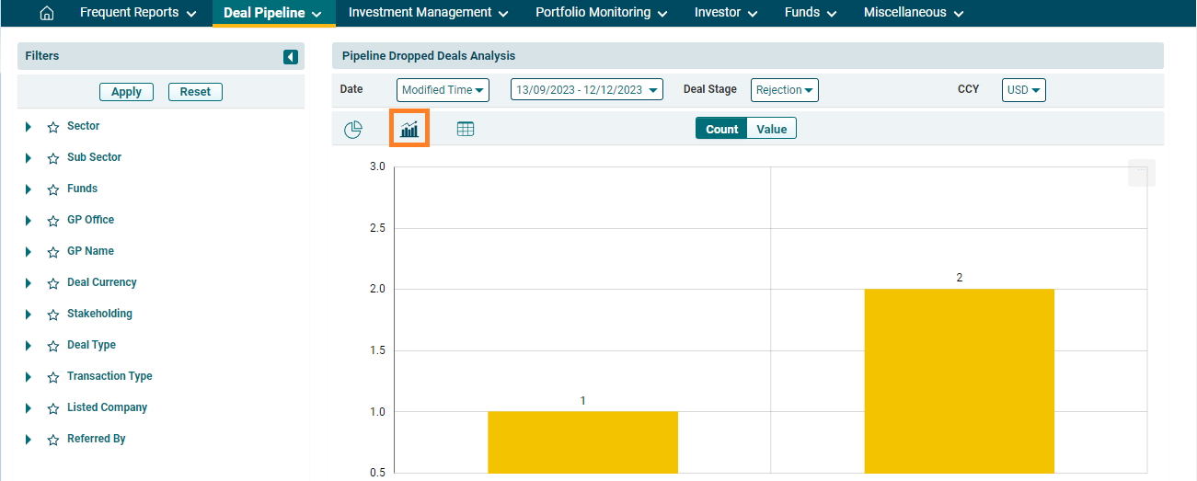Viewport: 1197px width, 481px height.
Task: Toggle chart to Value mode
Action: point(771,129)
